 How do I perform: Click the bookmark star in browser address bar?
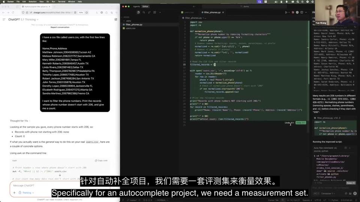point(87,12)
